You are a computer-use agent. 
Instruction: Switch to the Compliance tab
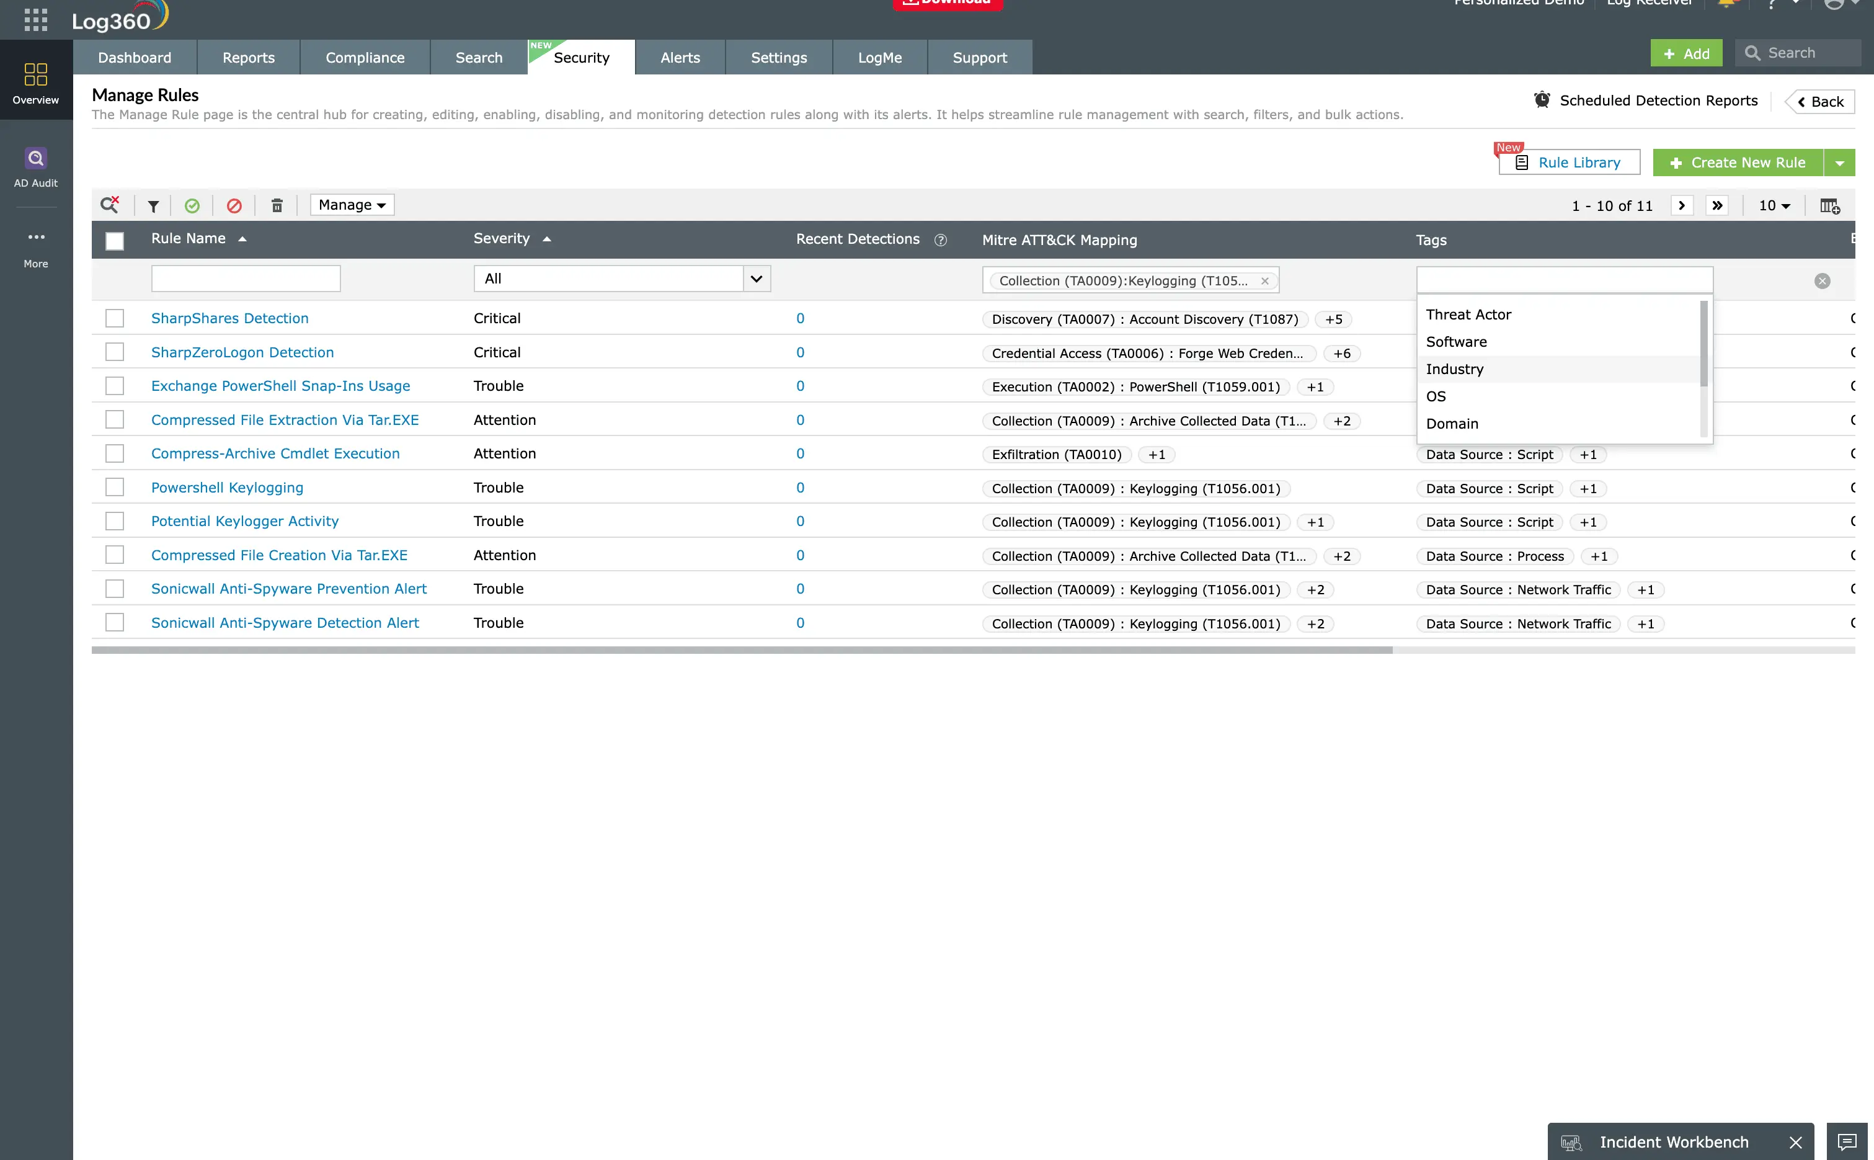coord(365,58)
